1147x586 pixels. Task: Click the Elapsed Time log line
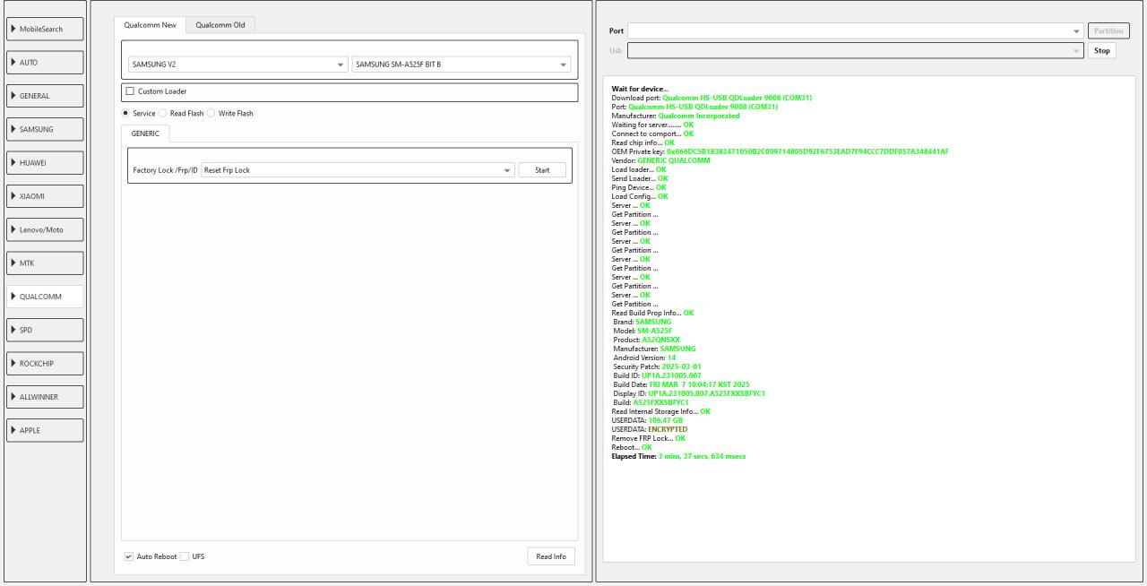coord(678,456)
